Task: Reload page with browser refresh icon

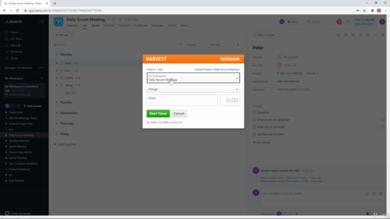Action: 18,10
